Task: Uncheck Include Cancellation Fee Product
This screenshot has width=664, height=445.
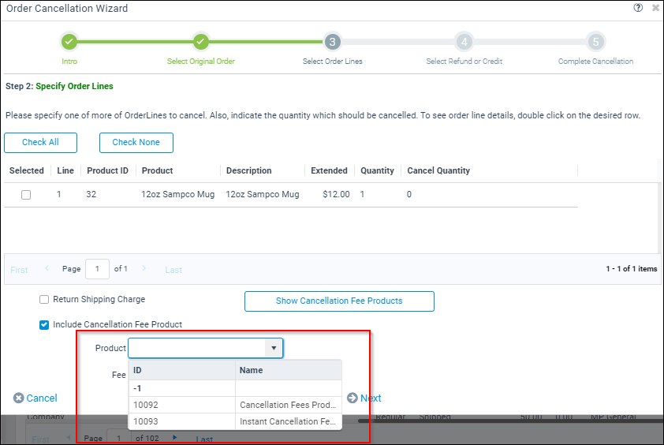Action: [x=44, y=324]
